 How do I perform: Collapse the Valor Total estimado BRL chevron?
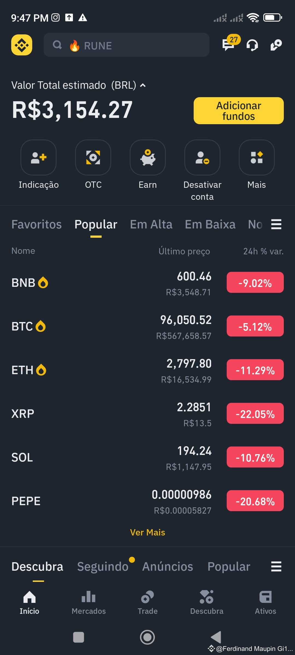143,85
